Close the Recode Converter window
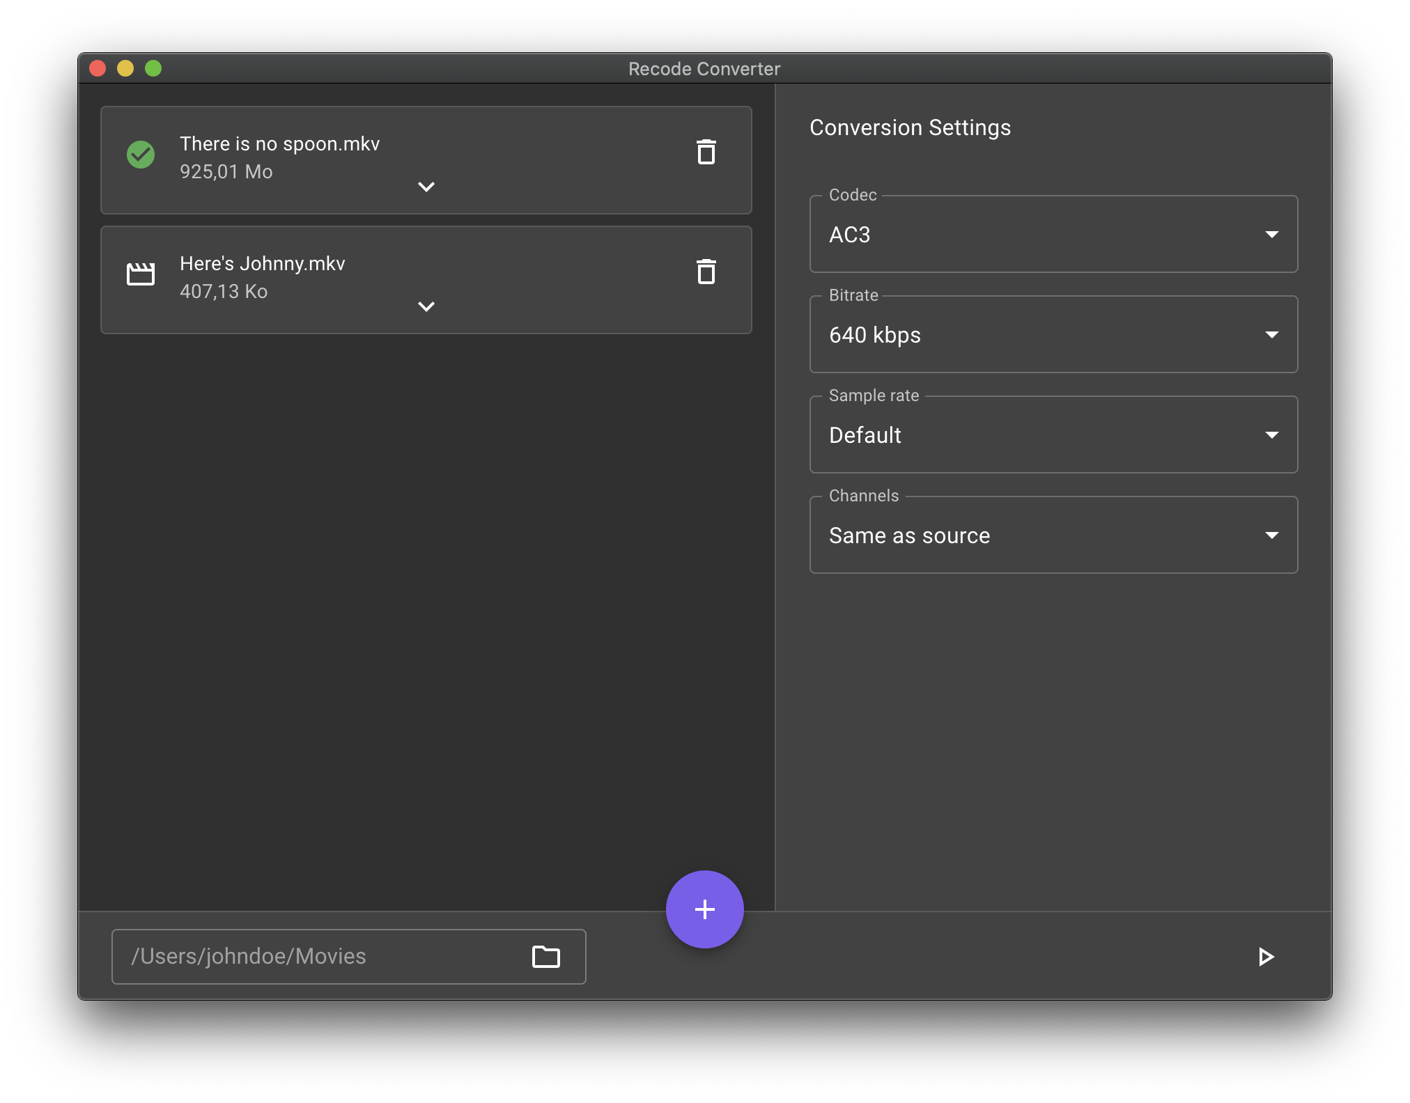The width and height of the screenshot is (1410, 1103). 98,68
